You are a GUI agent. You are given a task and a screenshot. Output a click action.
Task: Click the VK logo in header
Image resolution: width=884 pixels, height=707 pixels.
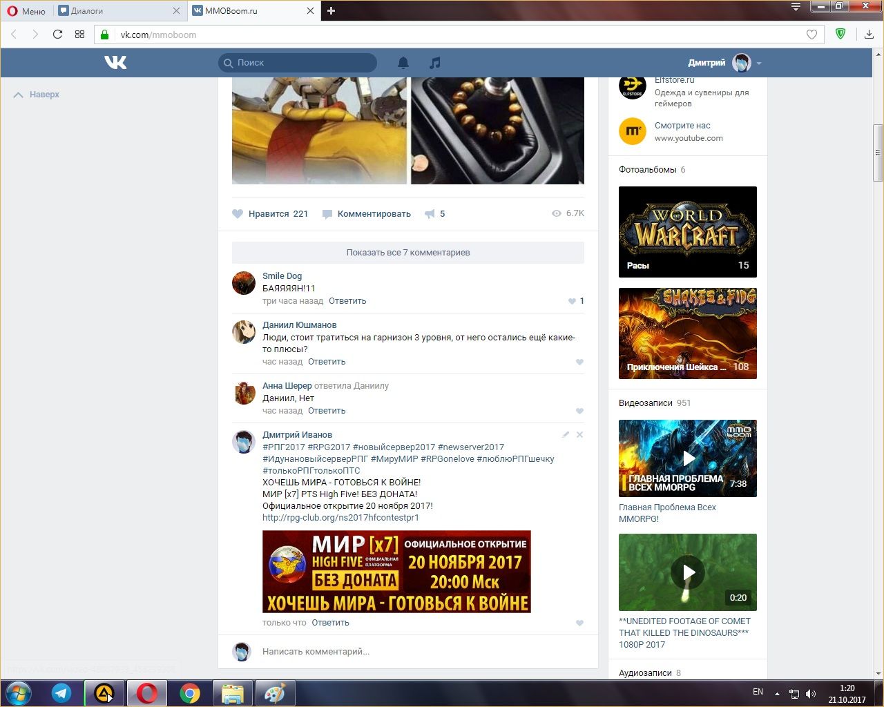pyautogui.click(x=115, y=63)
